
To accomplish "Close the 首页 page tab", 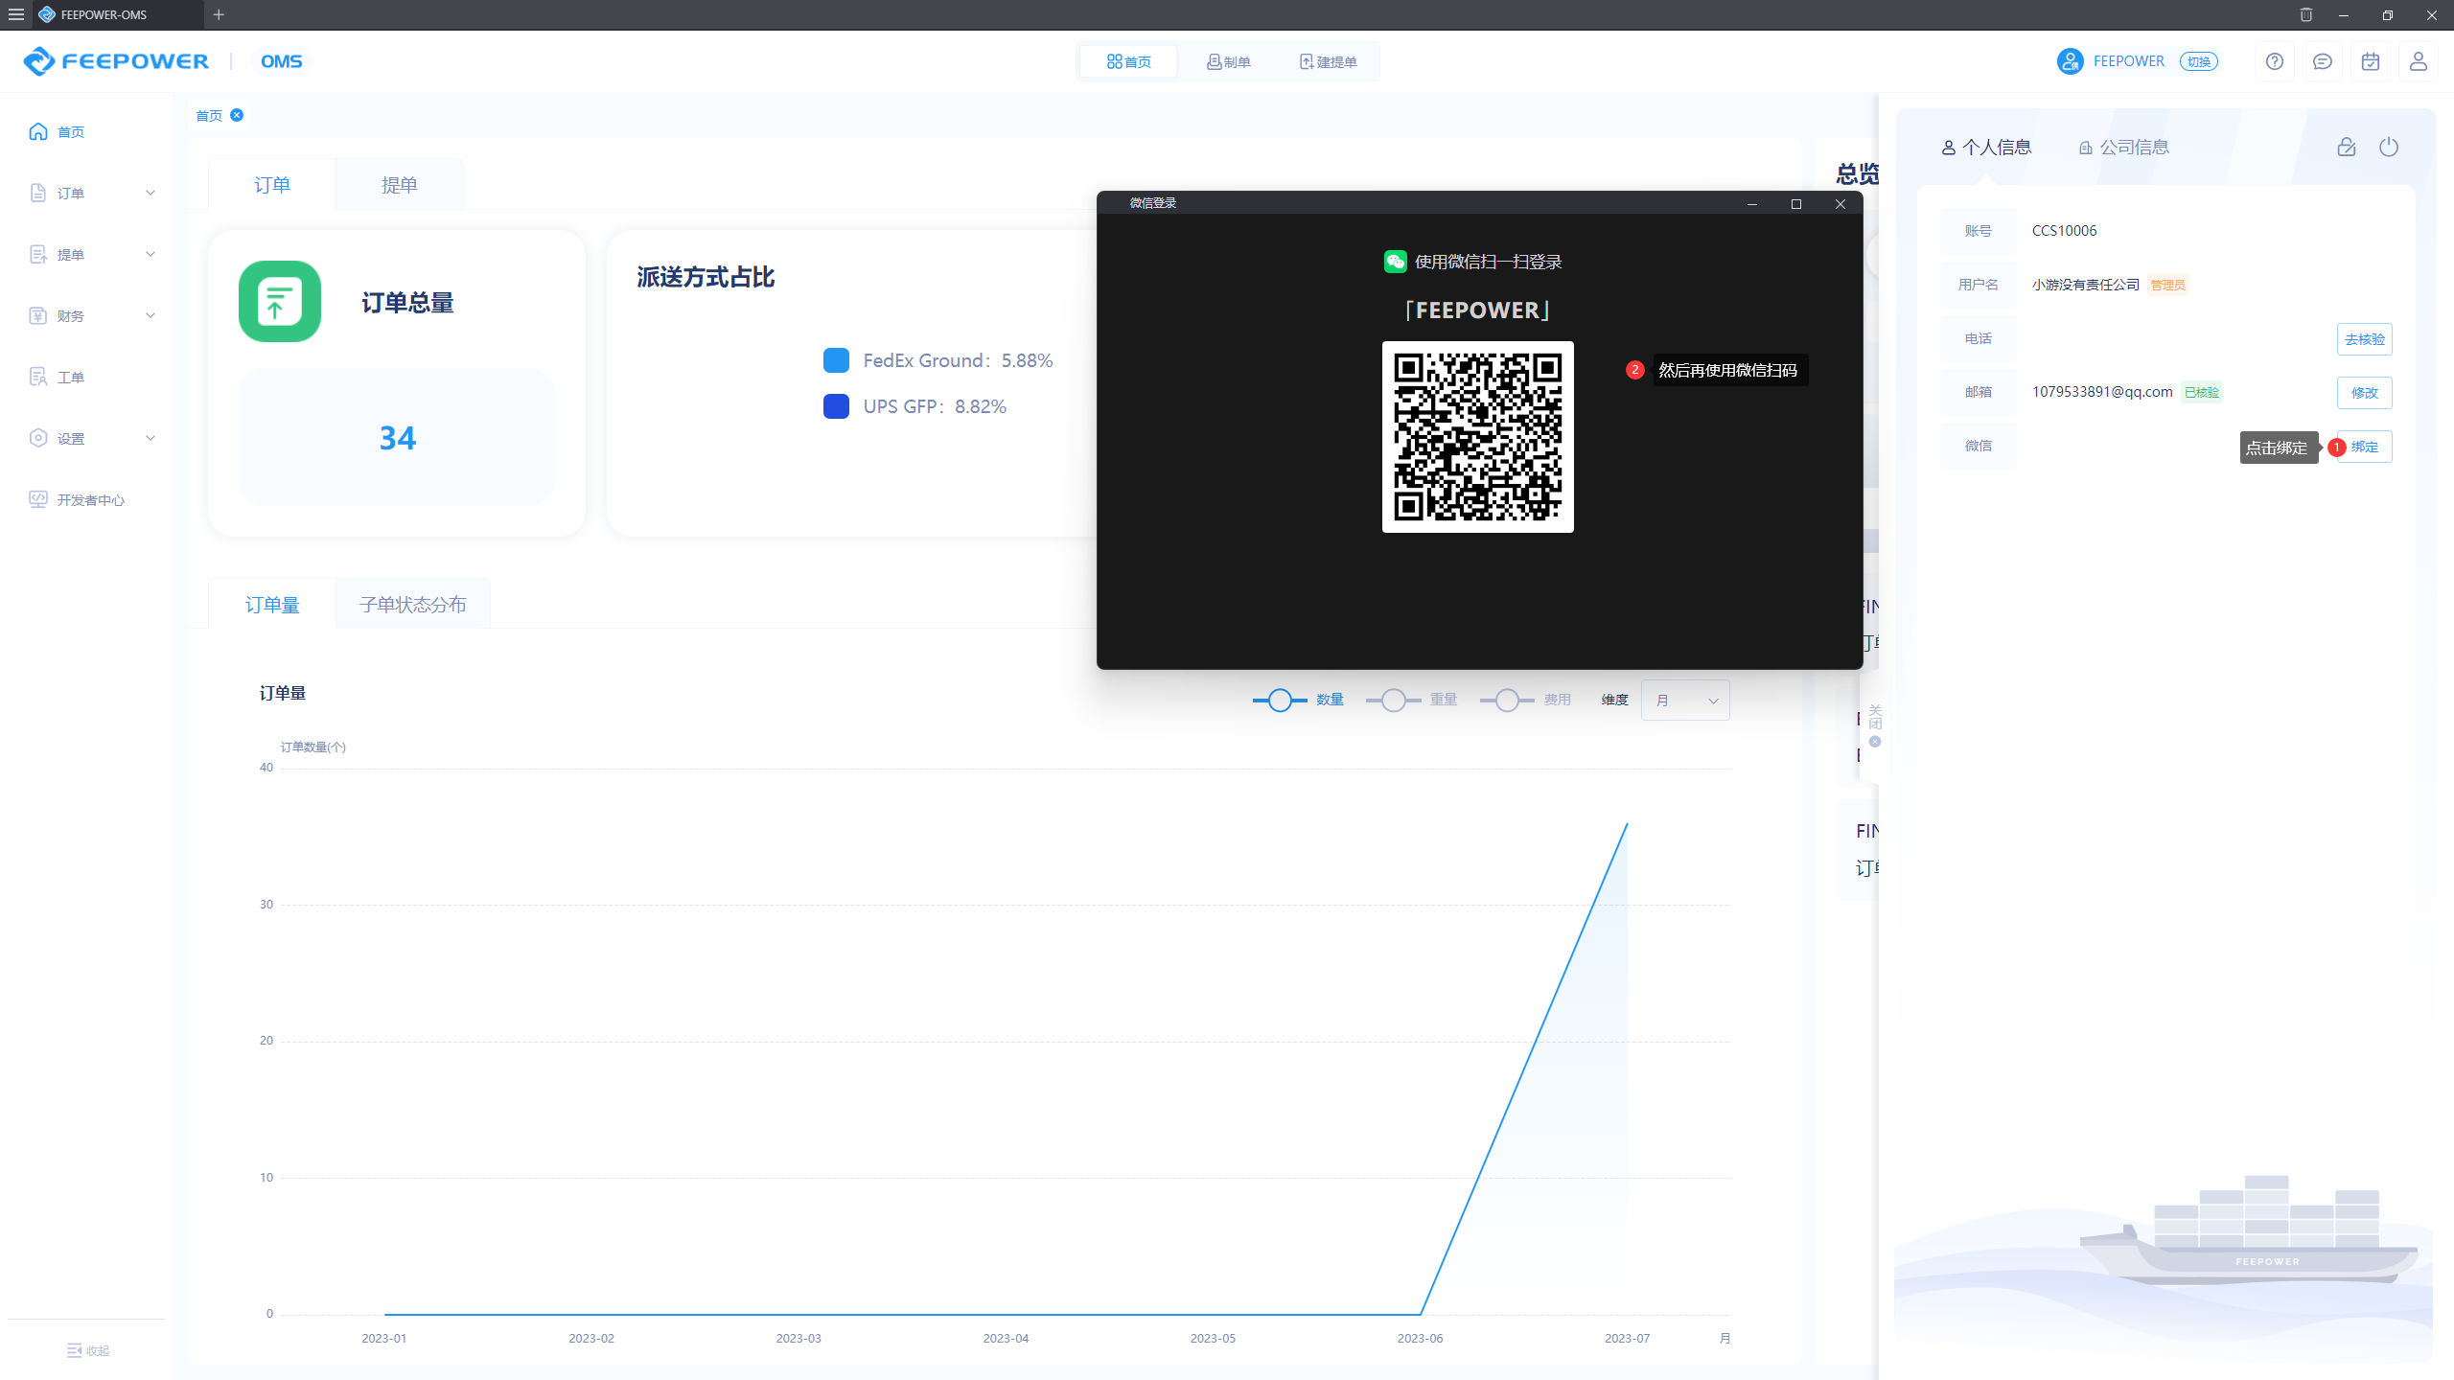I will pos(237,115).
